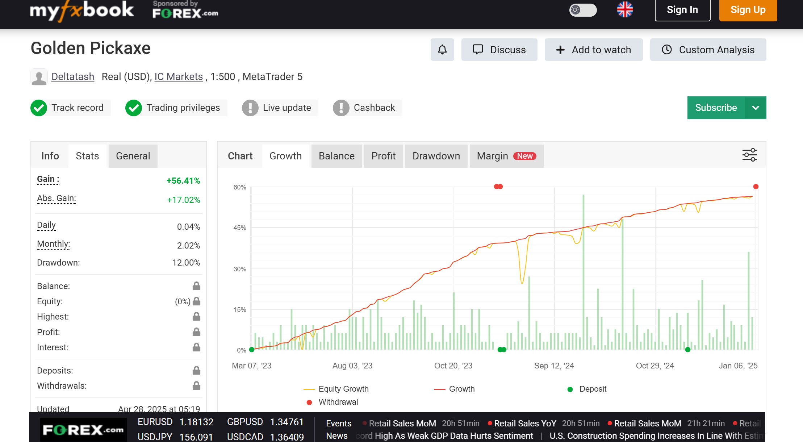
Task: Click the Balance lock icon
Action: point(196,286)
